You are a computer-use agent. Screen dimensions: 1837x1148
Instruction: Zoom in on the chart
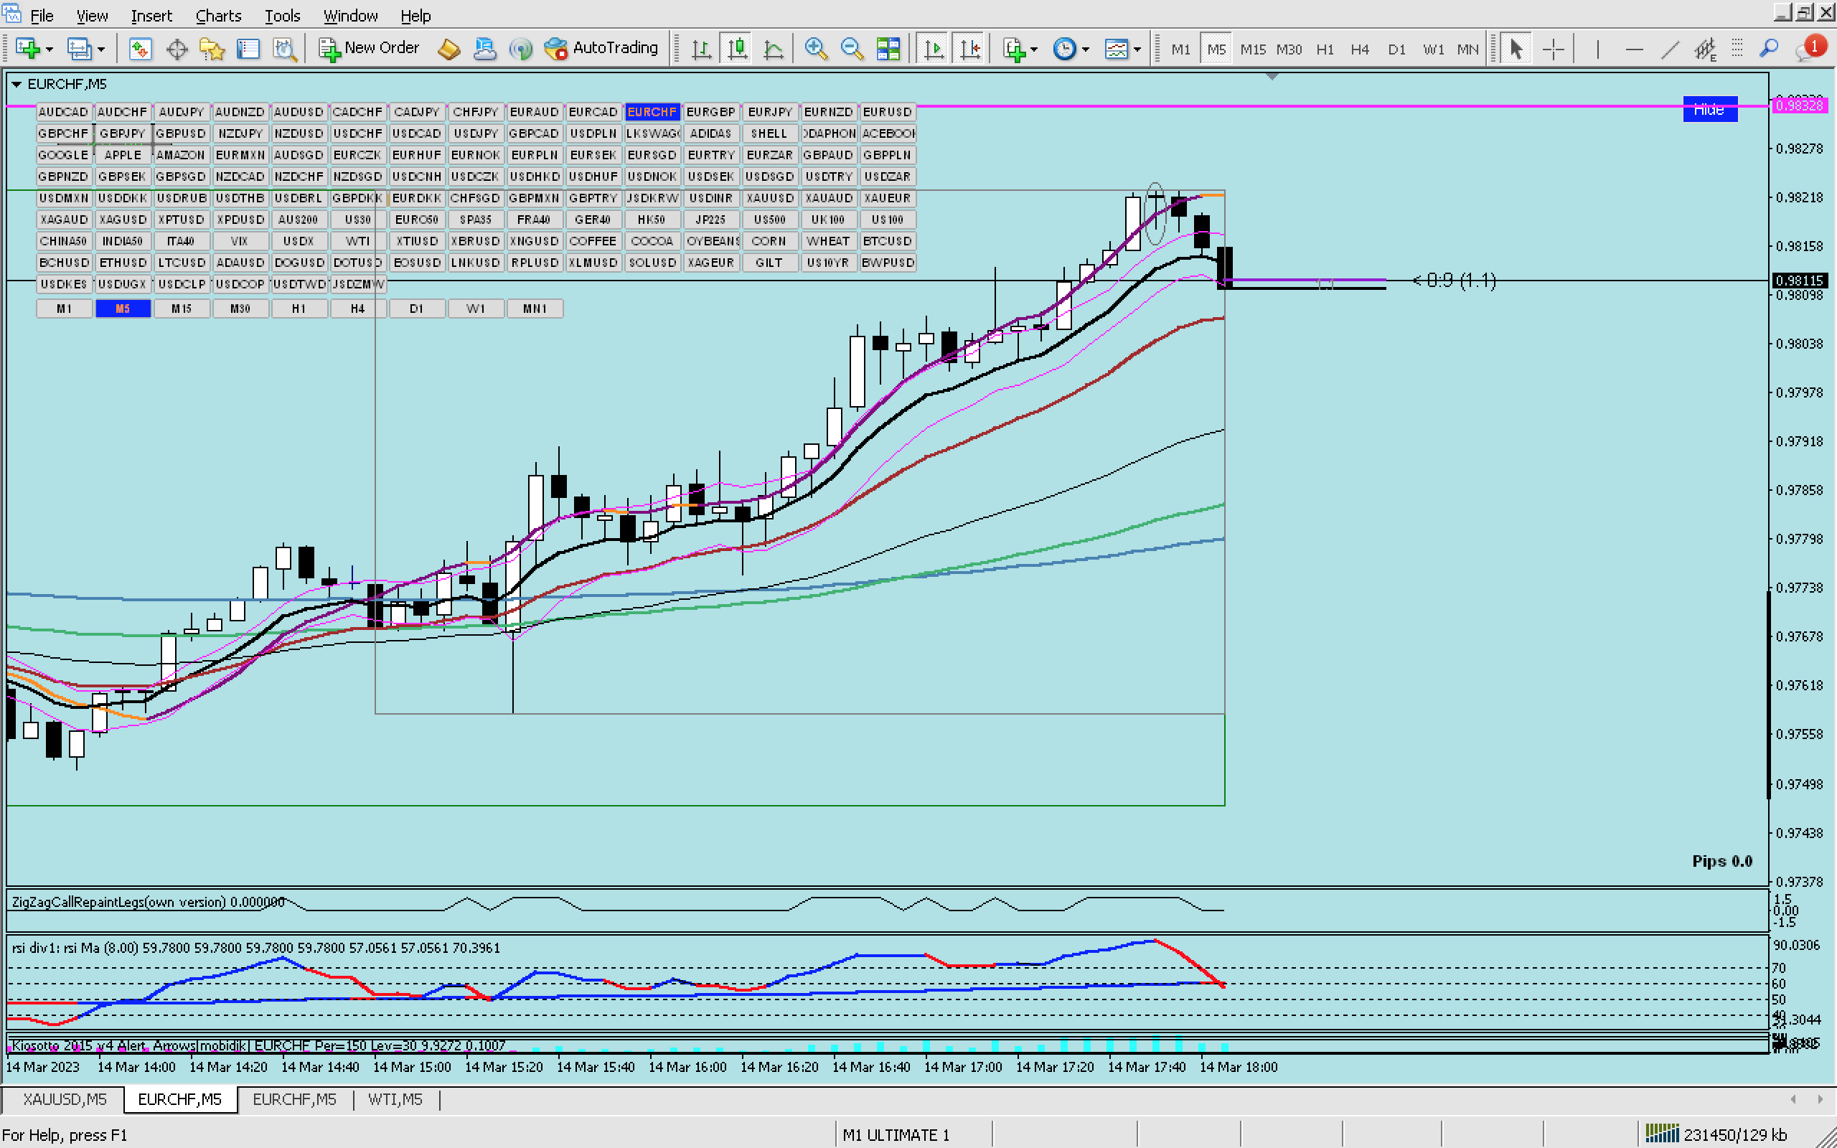click(x=815, y=49)
